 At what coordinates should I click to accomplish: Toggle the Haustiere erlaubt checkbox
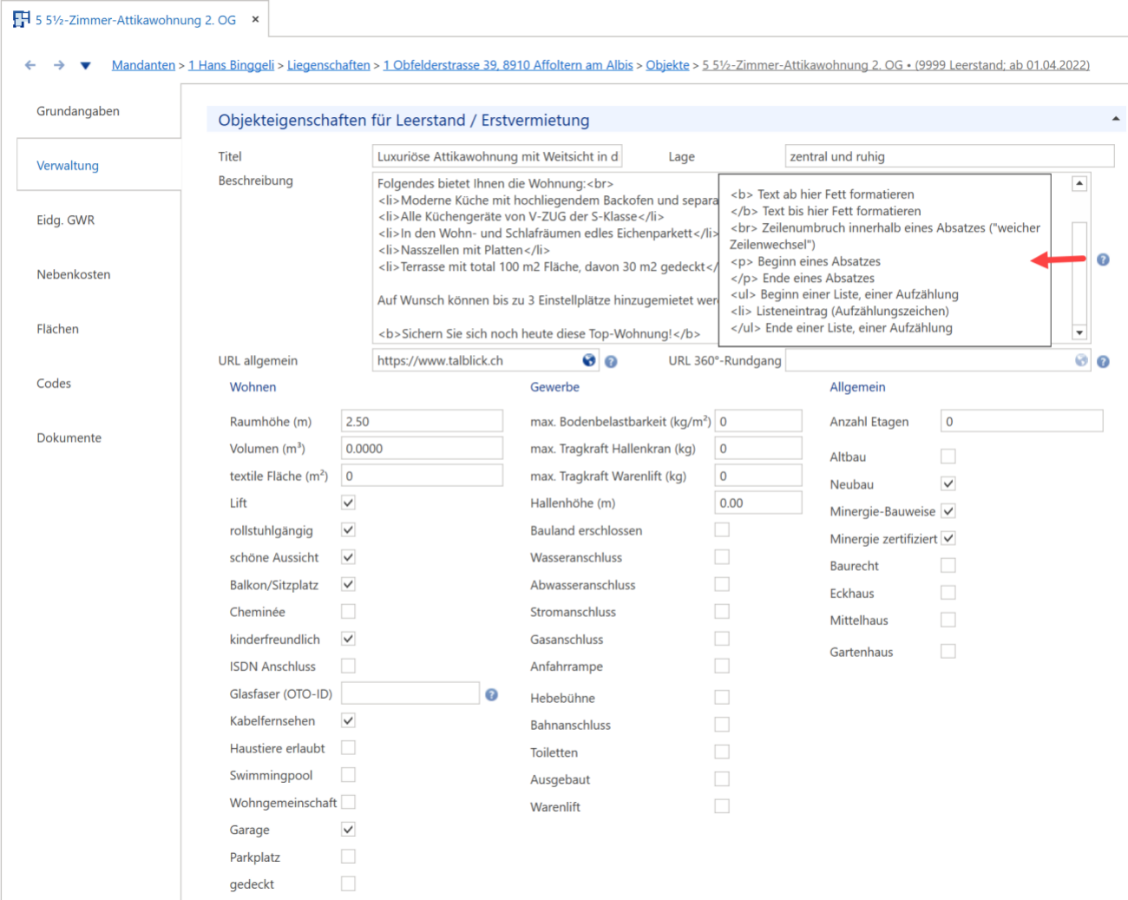point(348,747)
